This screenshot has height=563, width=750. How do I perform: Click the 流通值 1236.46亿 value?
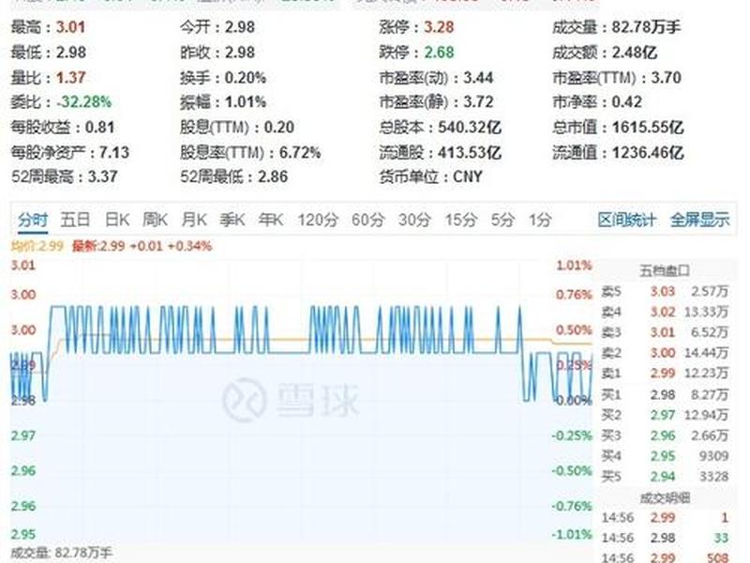[x=648, y=153]
